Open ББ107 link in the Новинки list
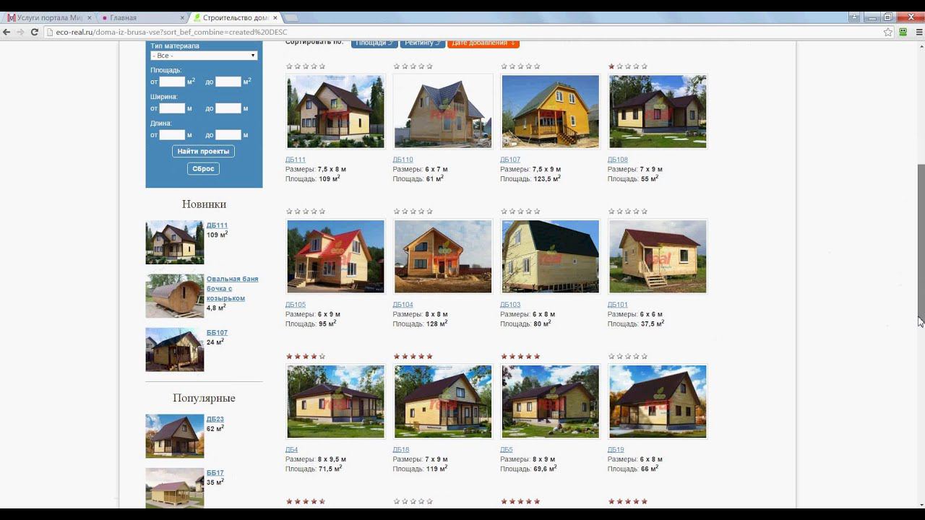The height and width of the screenshot is (520, 925). [x=217, y=333]
